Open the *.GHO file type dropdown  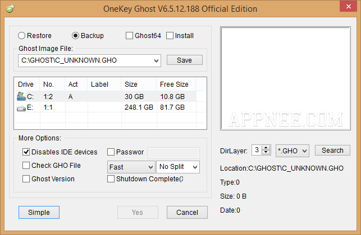pyautogui.click(x=293, y=151)
